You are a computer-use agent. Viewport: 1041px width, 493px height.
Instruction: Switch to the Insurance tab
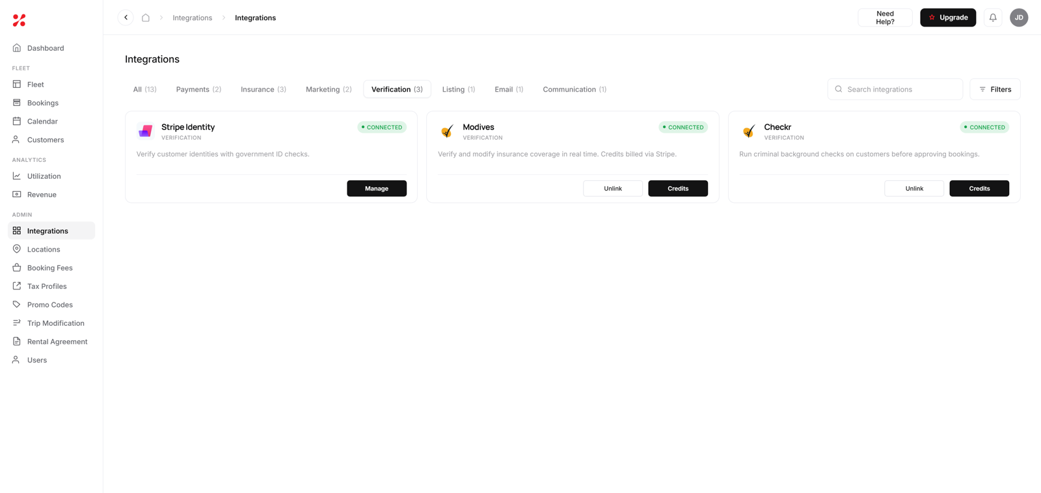[x=264, y=89]
